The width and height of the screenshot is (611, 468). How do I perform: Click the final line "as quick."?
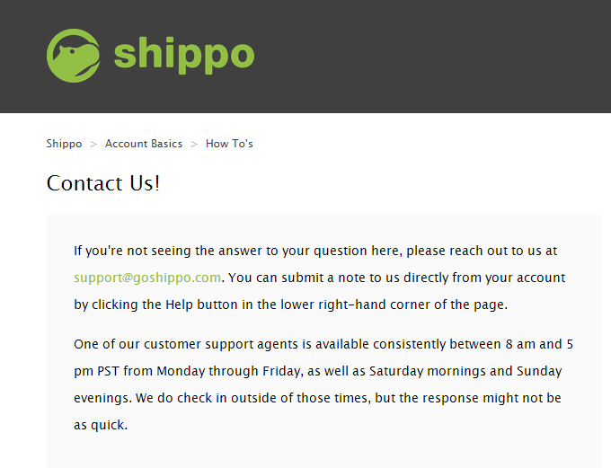101,425
